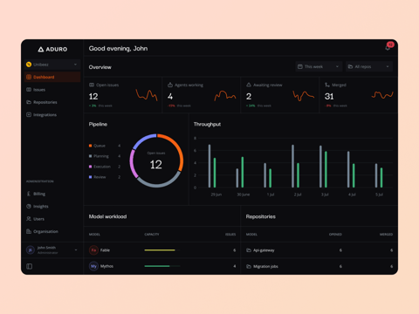The width and height of the screenshot is (419, 314).
Task: Open the This week date range dropdown
Action: pos(319,66)
